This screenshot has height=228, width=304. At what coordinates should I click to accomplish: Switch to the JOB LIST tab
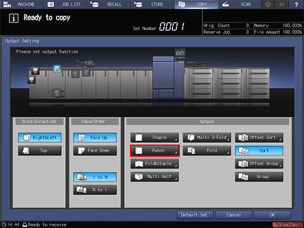pyautogui.click(x=65, y=4)
